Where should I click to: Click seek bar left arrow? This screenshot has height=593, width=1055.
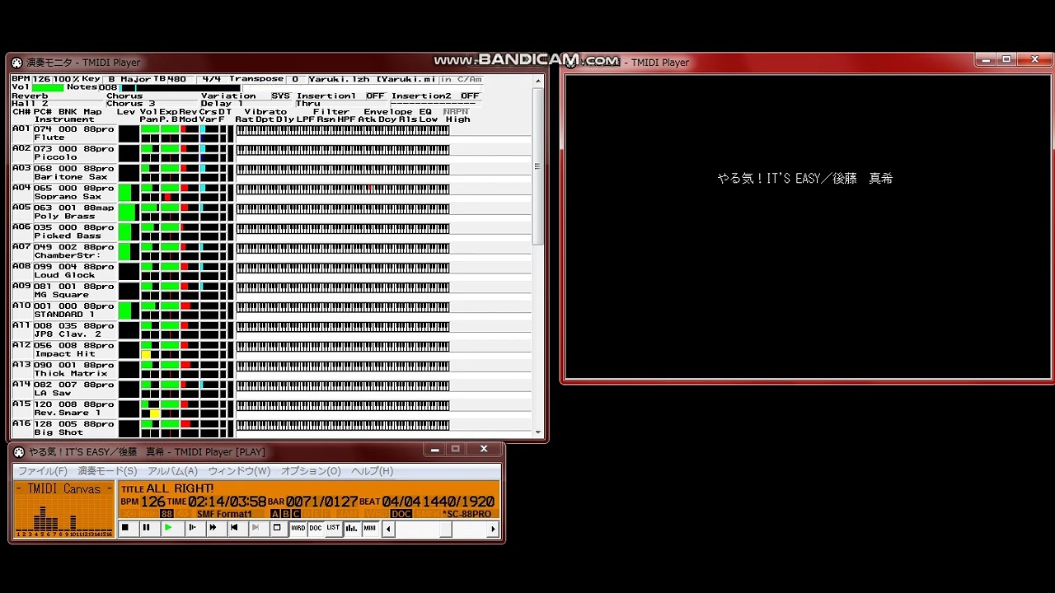388,529
